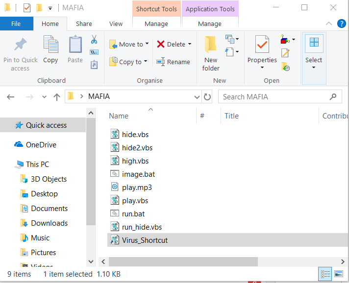Go Back with left arrow

10,97
